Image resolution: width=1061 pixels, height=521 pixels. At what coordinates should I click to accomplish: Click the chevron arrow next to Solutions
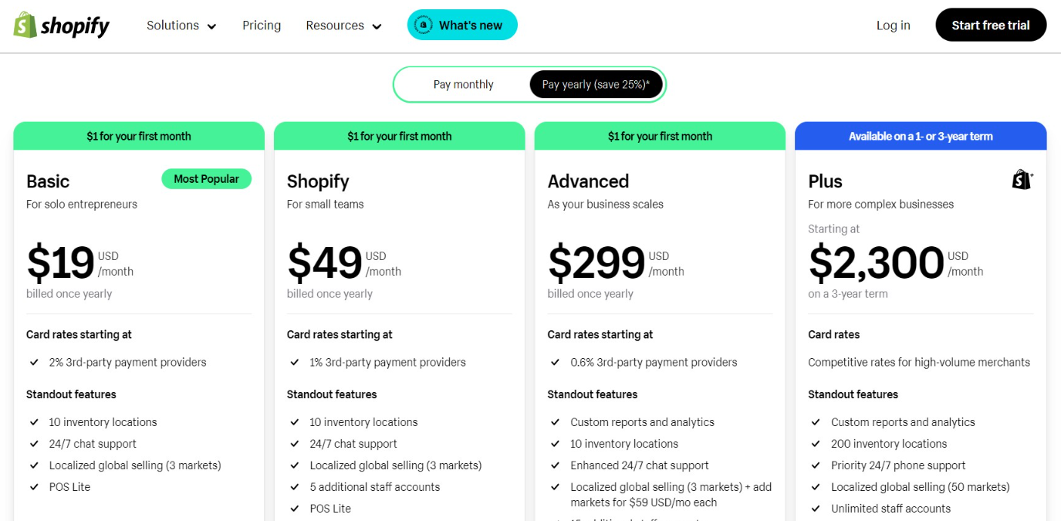212,26
